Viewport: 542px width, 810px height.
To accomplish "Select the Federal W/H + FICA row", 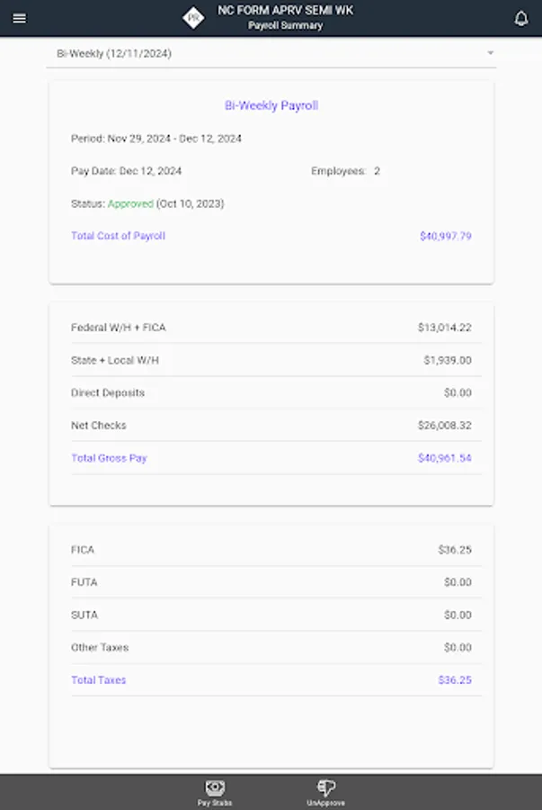I will [271, 328].
